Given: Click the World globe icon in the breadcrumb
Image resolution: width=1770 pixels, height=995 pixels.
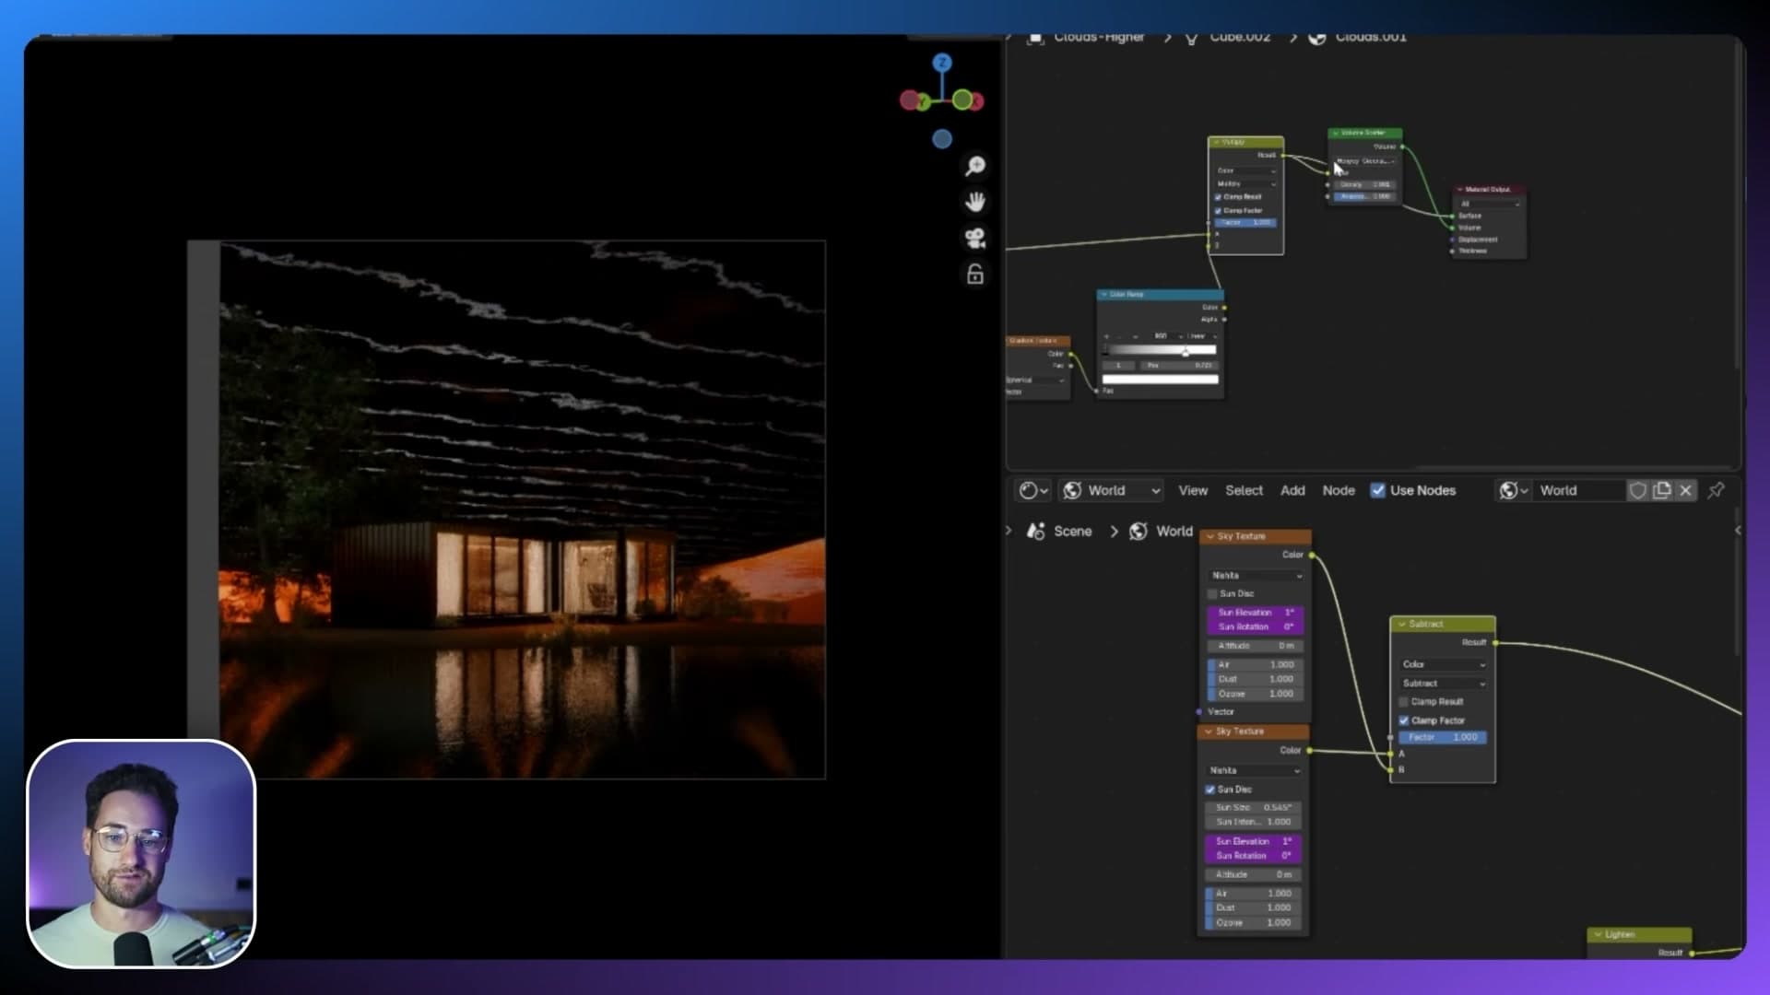Looking at the screenshot, I should click(1139, 532).
